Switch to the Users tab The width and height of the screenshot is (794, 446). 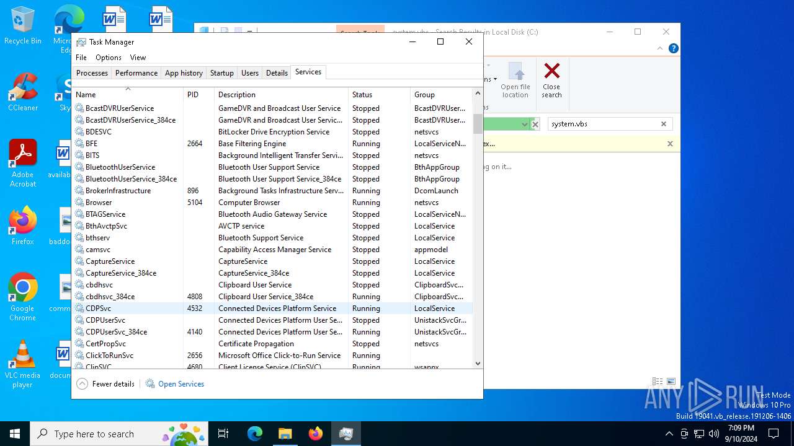250,73
